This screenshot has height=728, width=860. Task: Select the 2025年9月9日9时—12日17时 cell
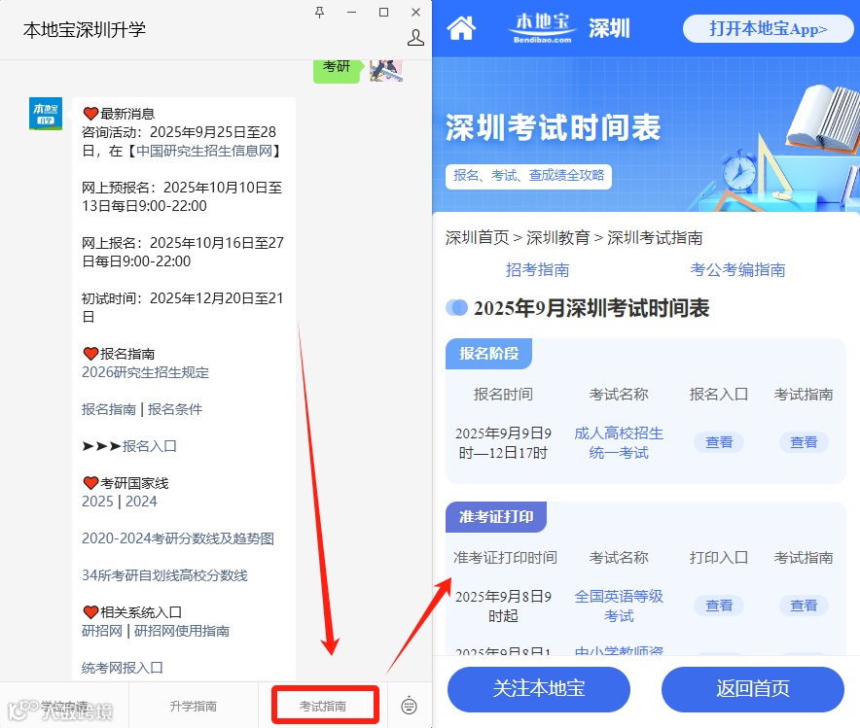point(503,442)
